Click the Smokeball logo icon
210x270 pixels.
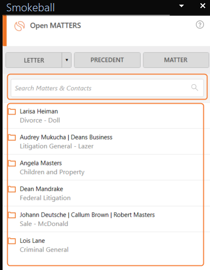[x=20, y=26]
